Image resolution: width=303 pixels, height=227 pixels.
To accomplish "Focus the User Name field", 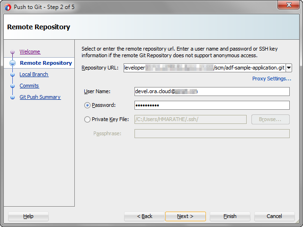I will click(x=212, y=91).
